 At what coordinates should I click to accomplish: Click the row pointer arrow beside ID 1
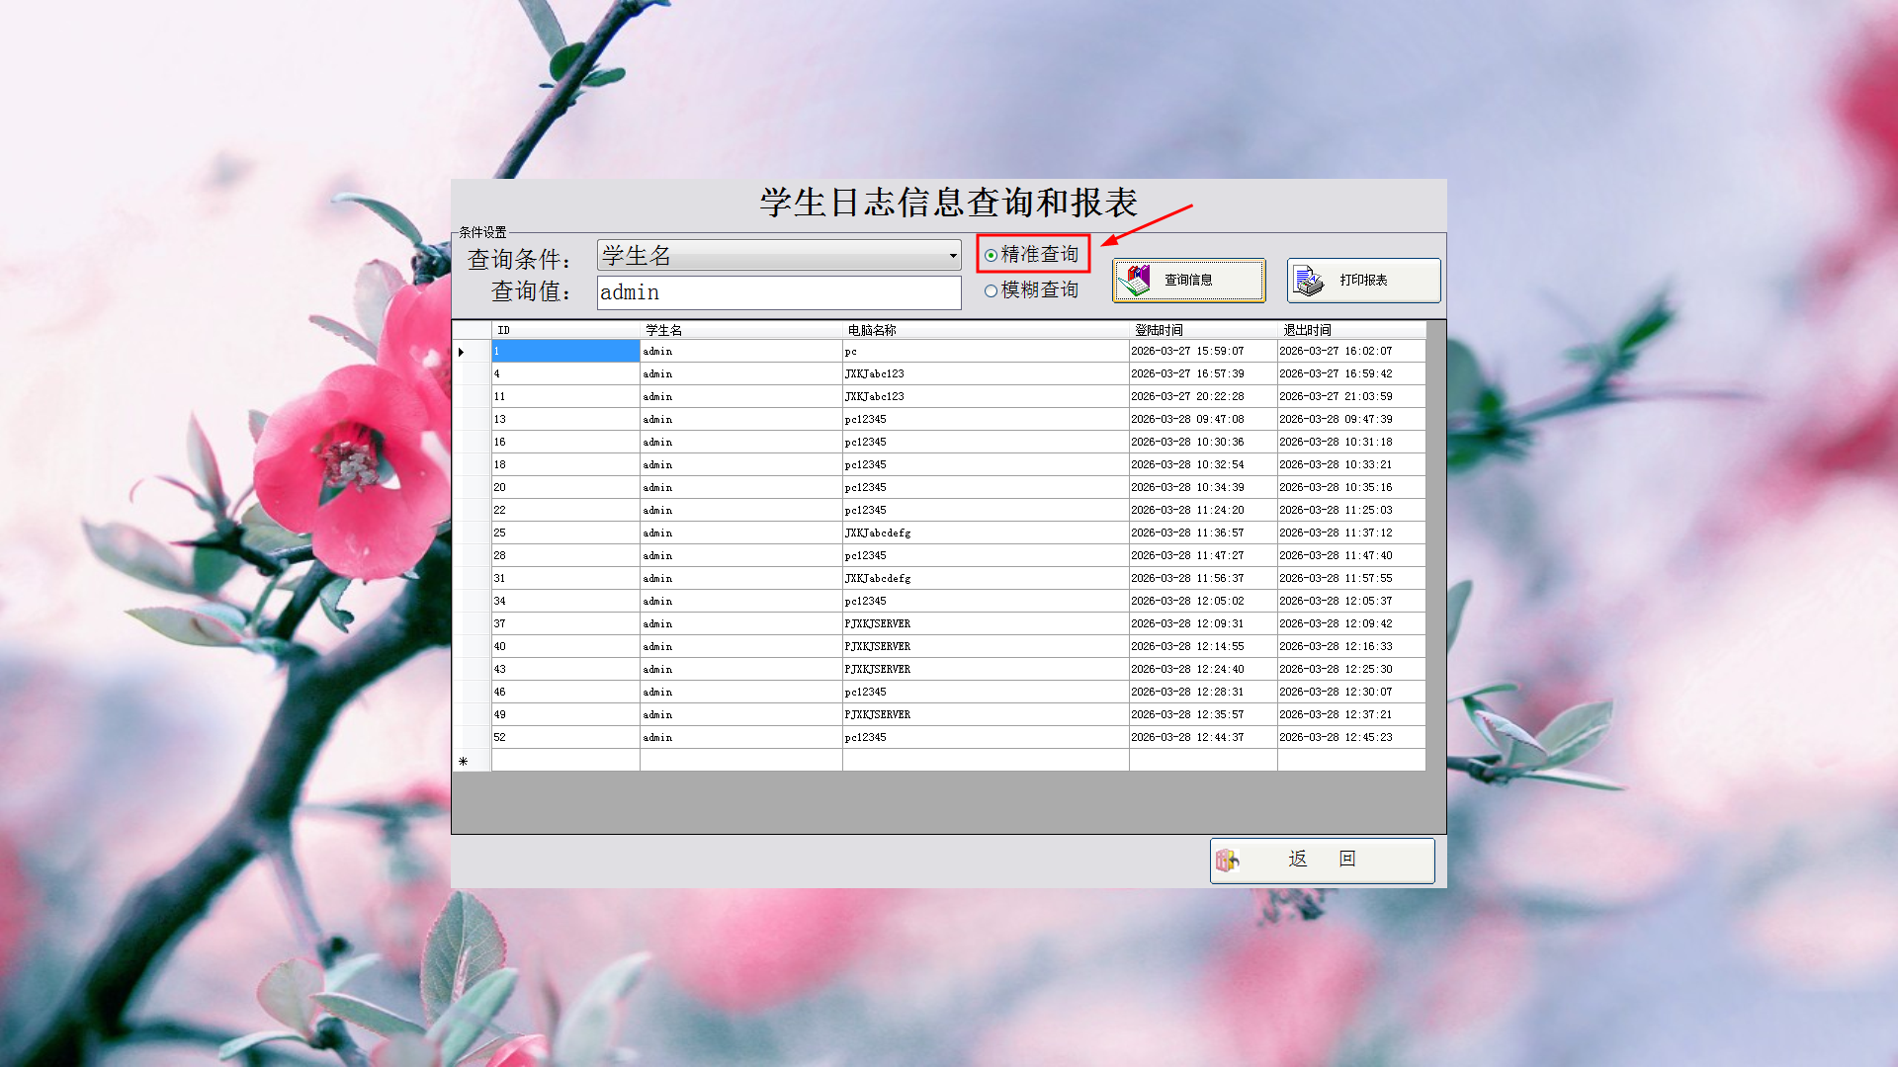pyautogui.click(x=462, y=352)
